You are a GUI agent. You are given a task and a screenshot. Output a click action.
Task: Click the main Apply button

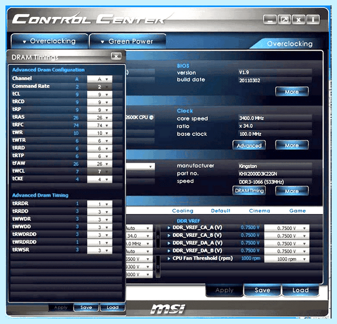(224, 290)
